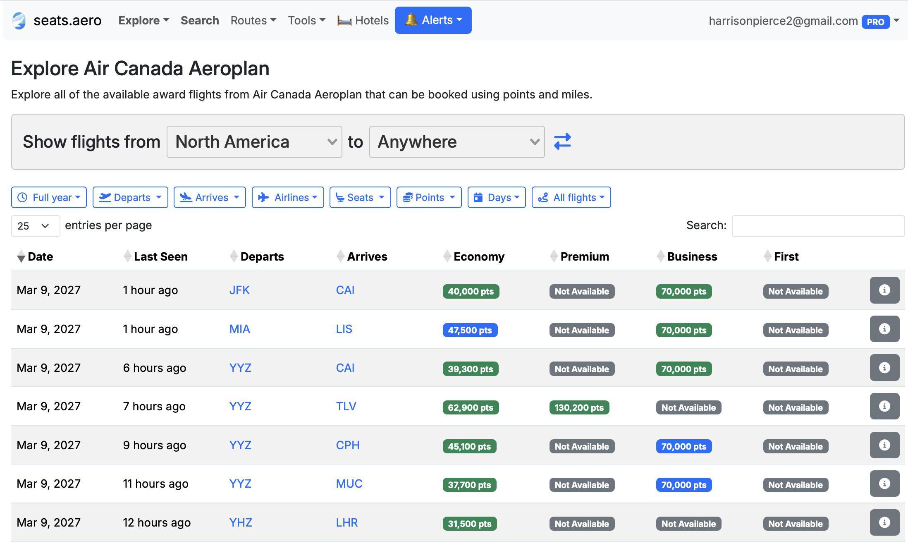
Task: Open the Hotels page
Action: pyautogui.click(x=363, y=20)
